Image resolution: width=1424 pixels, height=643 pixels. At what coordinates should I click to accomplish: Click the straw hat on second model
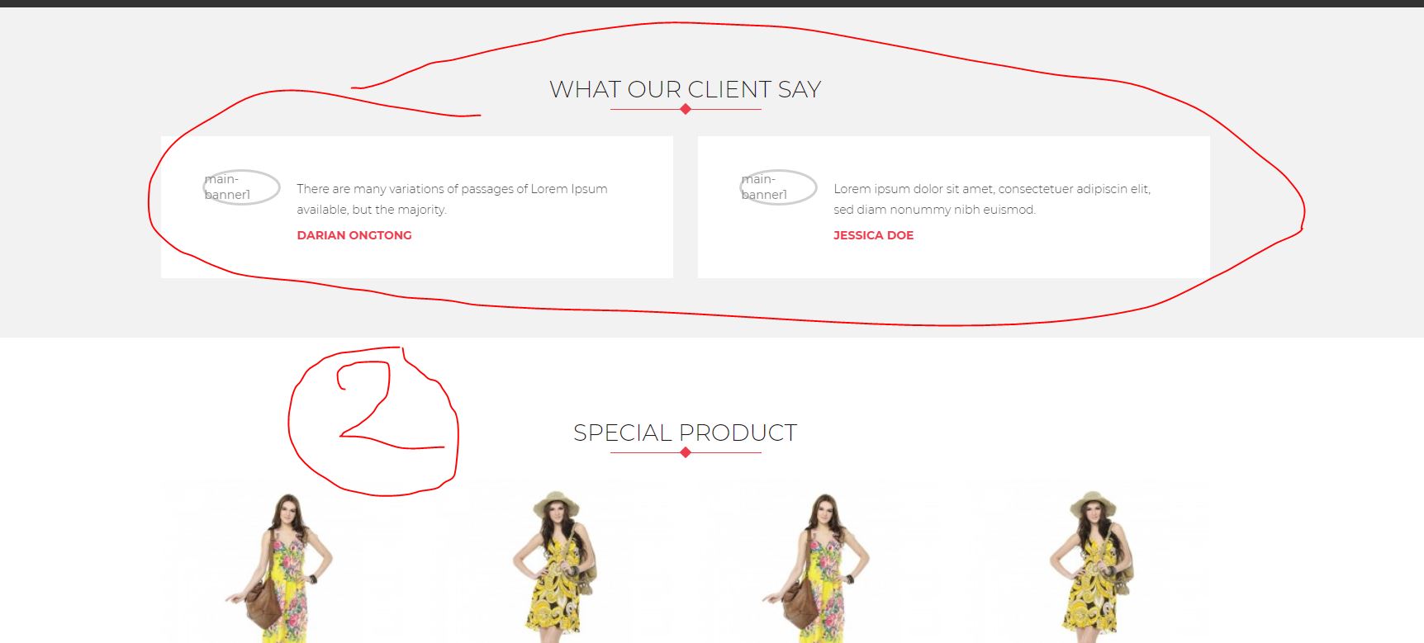pos(556,504)
